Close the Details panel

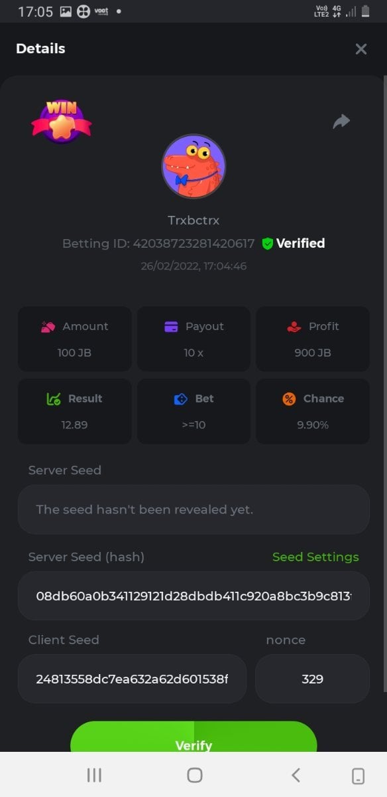pos(361,48)
